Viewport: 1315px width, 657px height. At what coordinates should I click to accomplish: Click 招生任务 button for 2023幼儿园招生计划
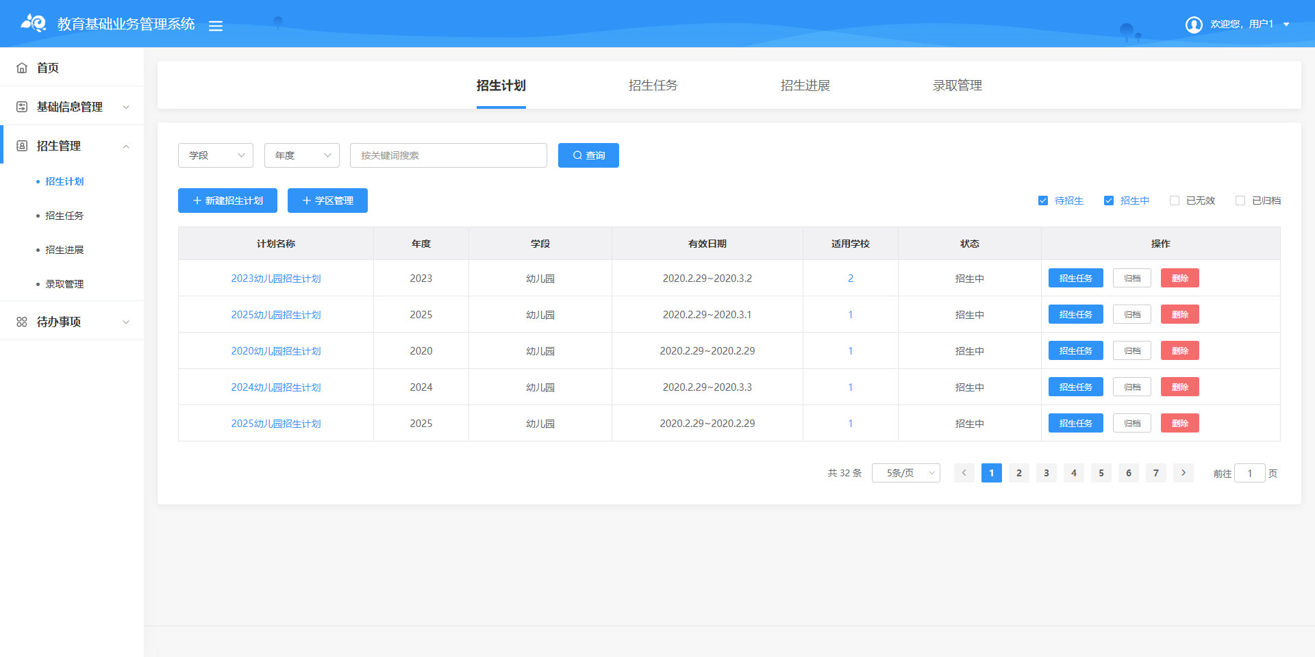pyautogui.click(x=1076, y=278)
